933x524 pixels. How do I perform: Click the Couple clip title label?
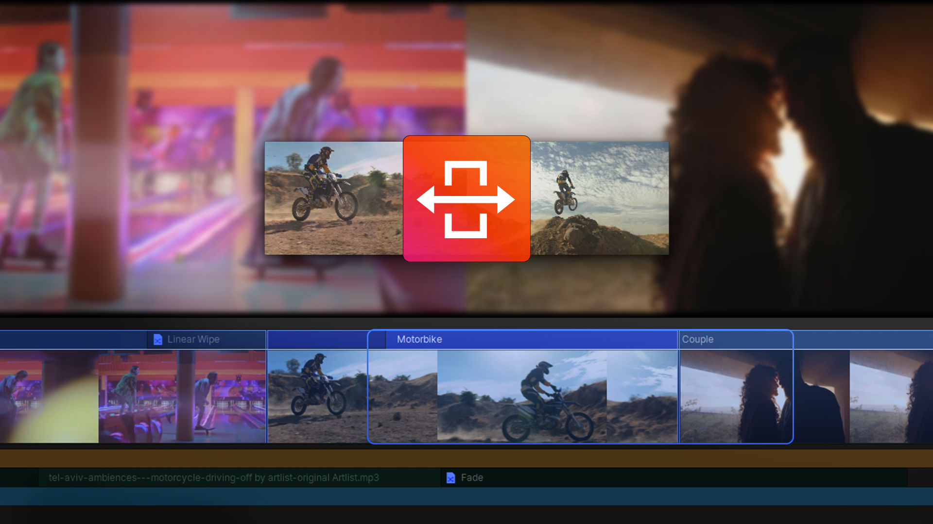[698, 339]
